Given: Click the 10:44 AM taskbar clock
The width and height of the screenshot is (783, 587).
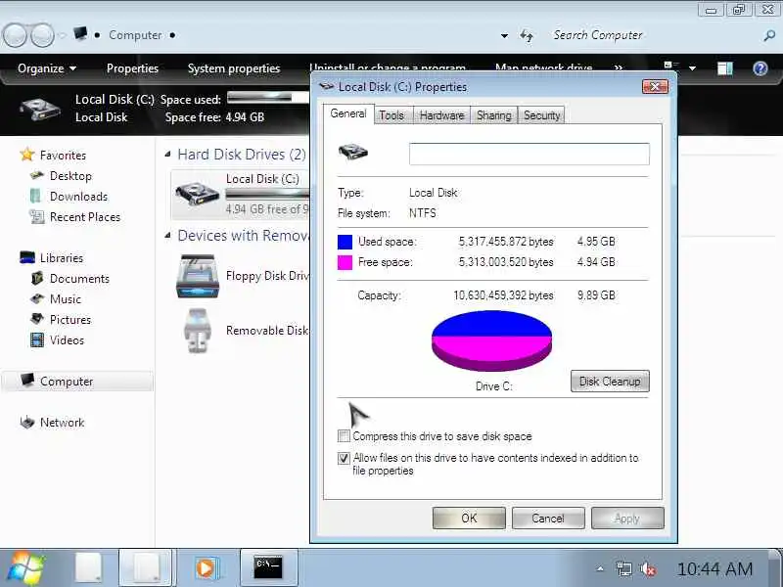Looking at the screenshot, I should pyautogui.click(x=714, y=568).
